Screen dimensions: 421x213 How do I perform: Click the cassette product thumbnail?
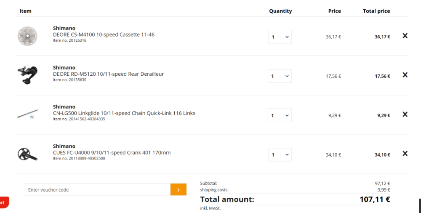point(27,36)
